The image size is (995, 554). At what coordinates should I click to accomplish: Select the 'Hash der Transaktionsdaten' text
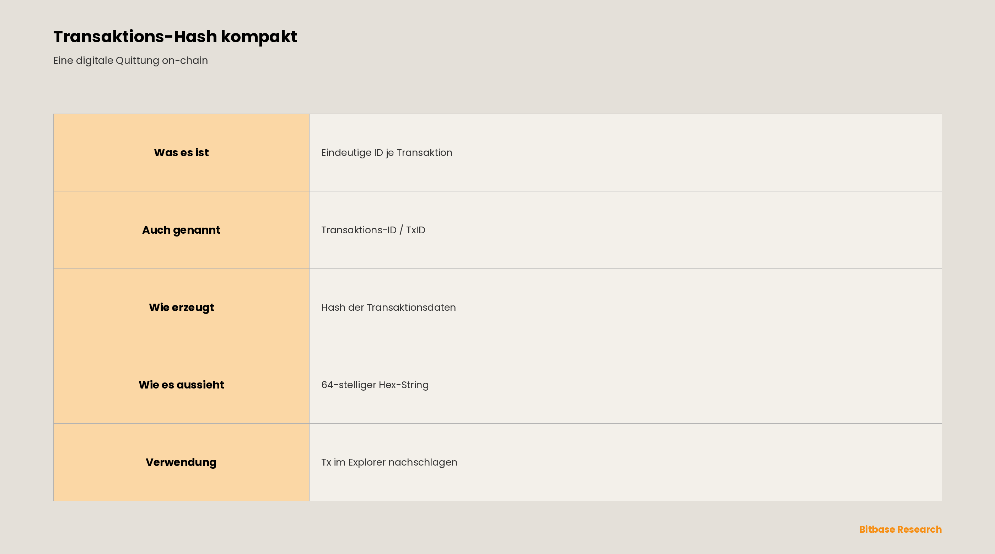coord(388,307)
